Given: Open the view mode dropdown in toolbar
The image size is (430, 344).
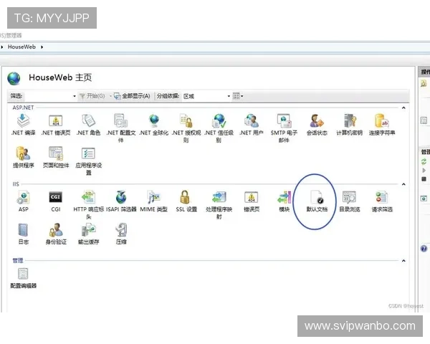Looking at the screenshot, I should coord(237,96).
